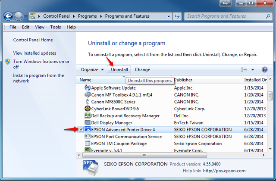
Task: Uncheck the EPSON Advanced Printer Driver checkbox
Action: (x=82, y=129)
